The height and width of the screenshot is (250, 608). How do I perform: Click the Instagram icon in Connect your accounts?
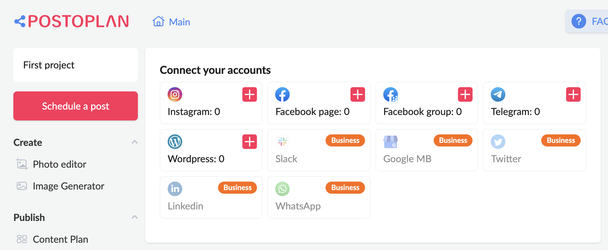click(174, 94)
